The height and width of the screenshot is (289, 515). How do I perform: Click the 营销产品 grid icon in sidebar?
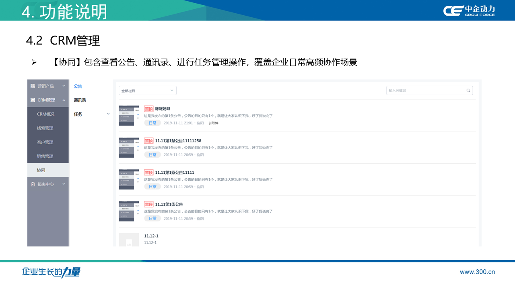(x=33, y=86)
